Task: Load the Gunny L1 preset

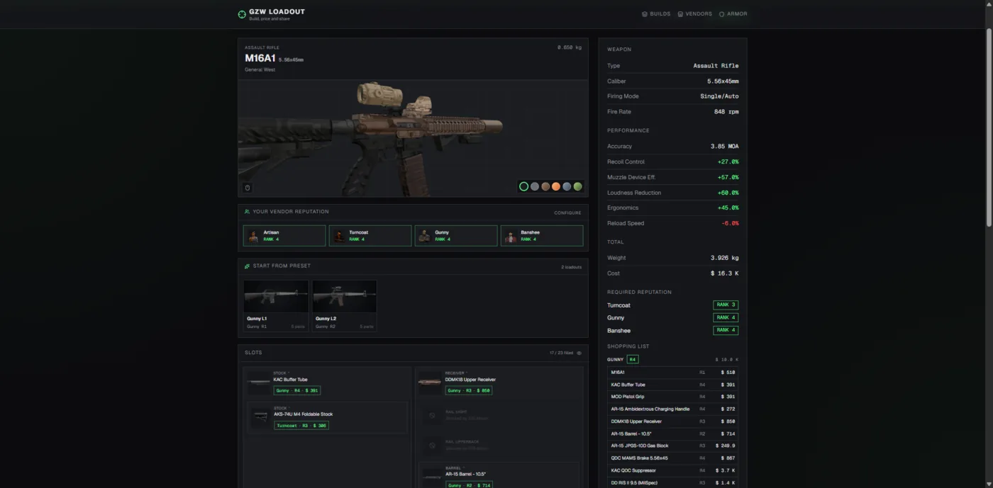Action: pos(276,305)
